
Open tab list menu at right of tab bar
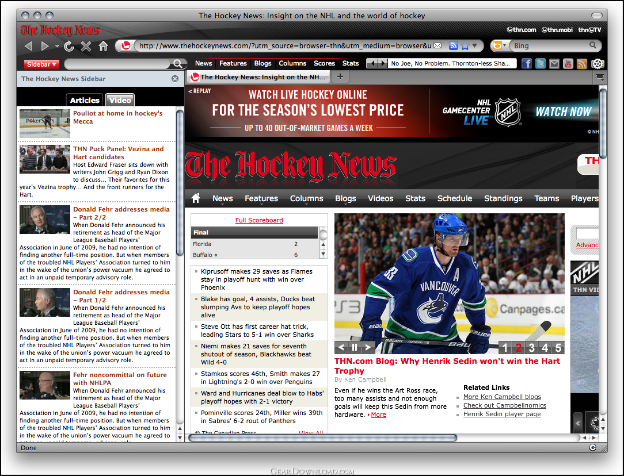point(599,76)
